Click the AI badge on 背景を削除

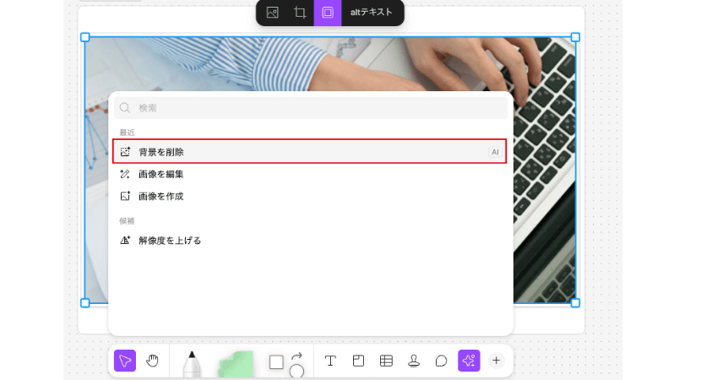[495, 152]
